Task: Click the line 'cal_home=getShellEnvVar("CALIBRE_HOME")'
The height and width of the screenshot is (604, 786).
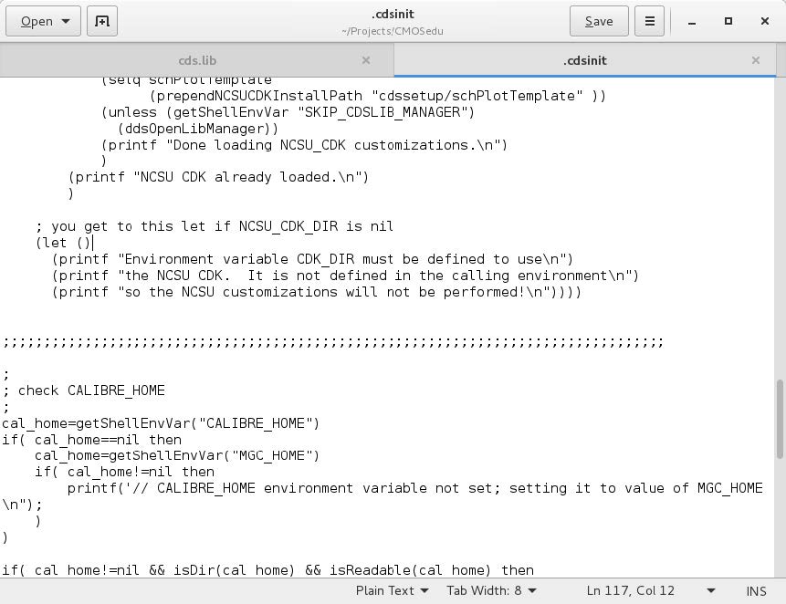Action: pos(161,423)
